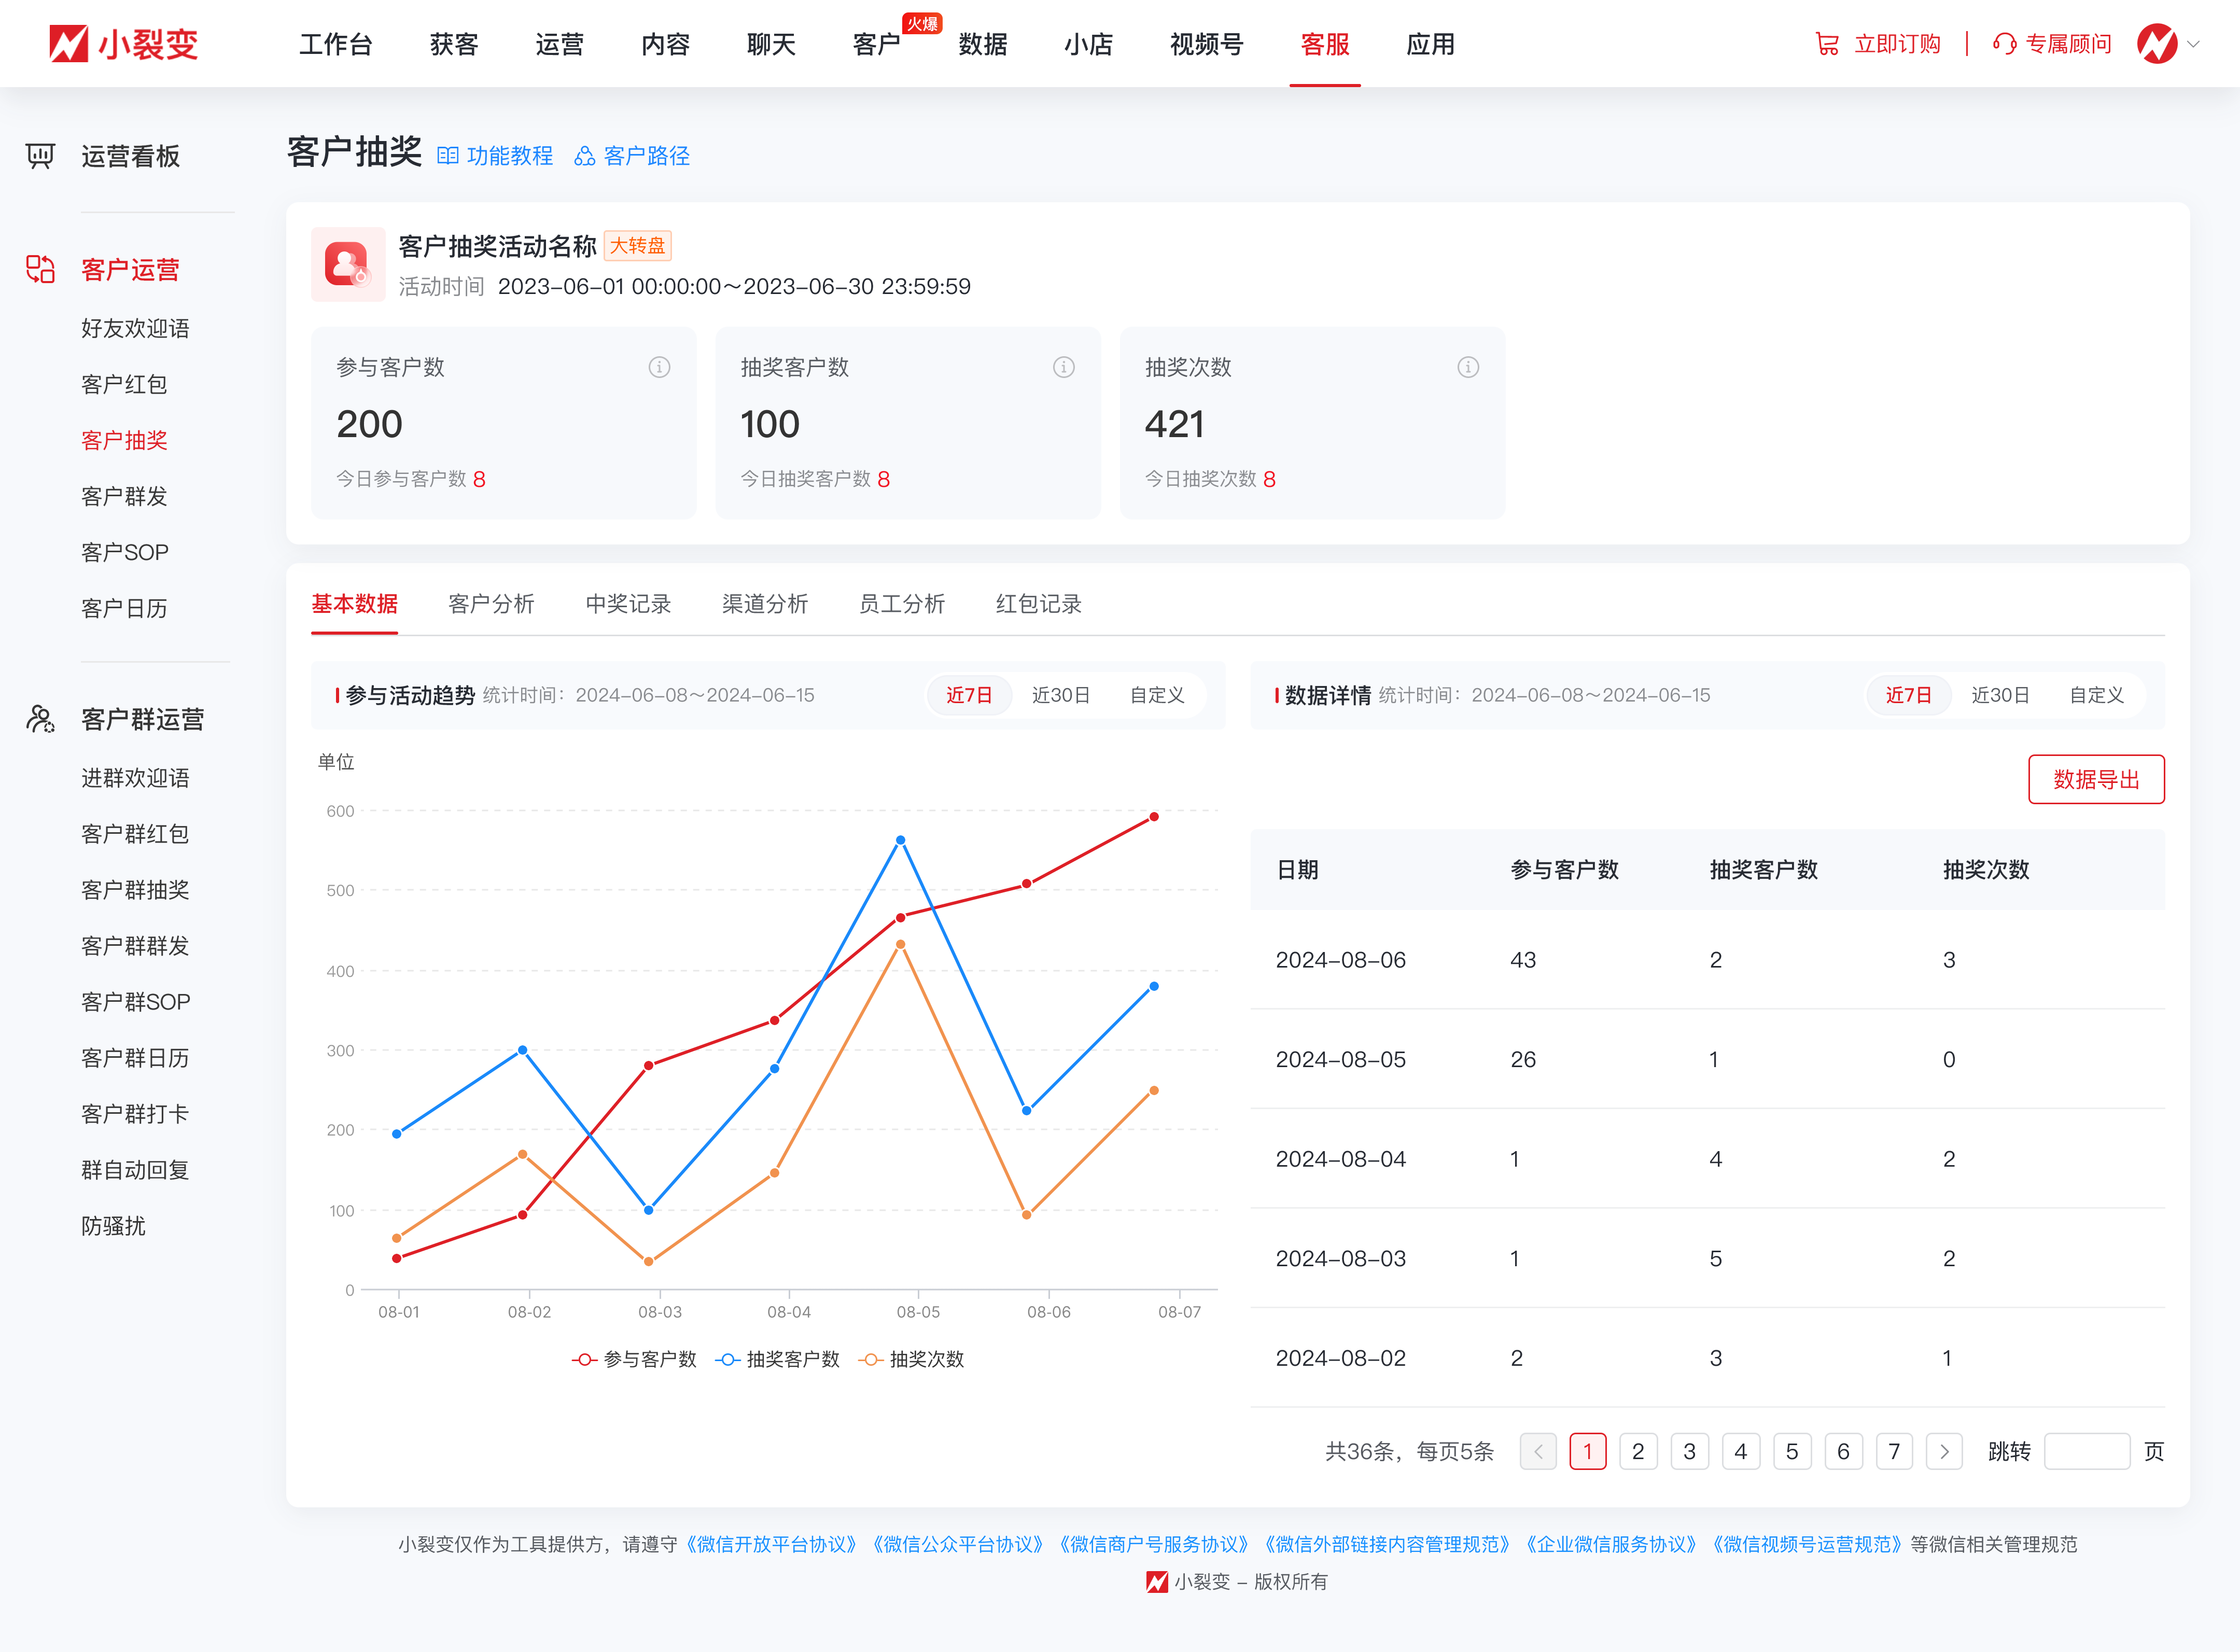The width and height of the screenshot is (2240, 1652).
Task: Click the 客户路径 icon
Action: click(x=585, y=156)
